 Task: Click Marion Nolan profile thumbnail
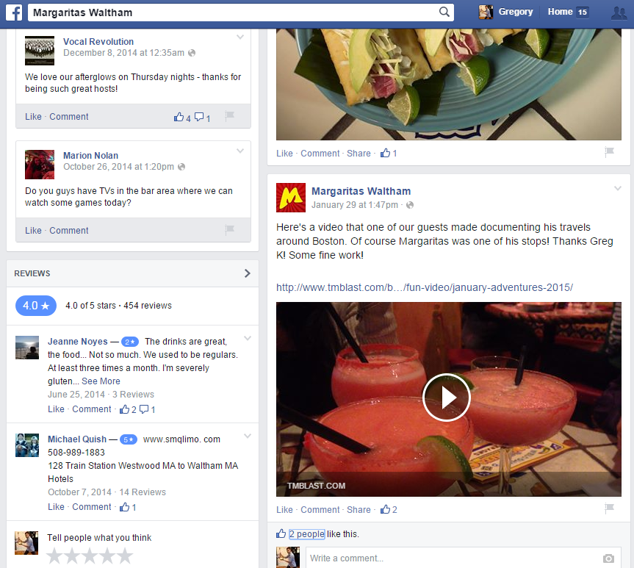click(x=40, y=165)
